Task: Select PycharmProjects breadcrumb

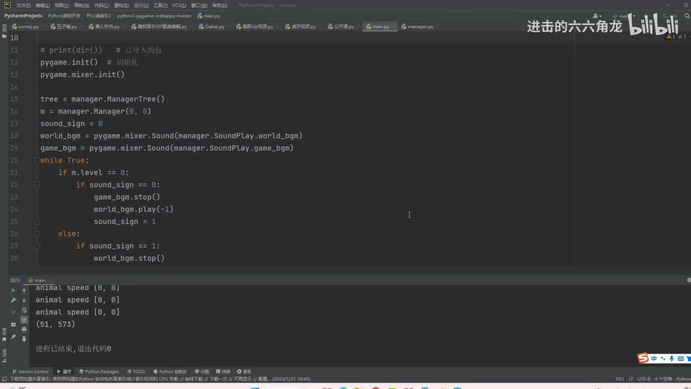Action: tap(23, 16)
